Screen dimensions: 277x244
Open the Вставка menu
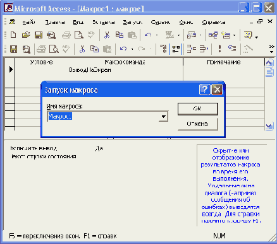(103, 22)
